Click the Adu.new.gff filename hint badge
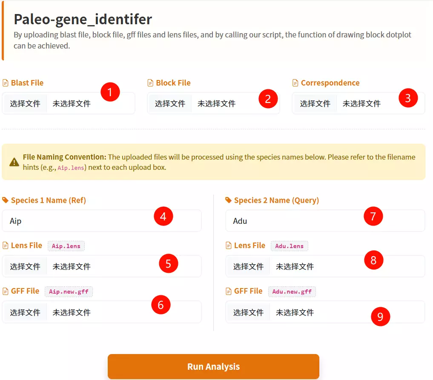The width and height of the screenshot is (433, 380). pyautogui.click(x=292, y=291)
